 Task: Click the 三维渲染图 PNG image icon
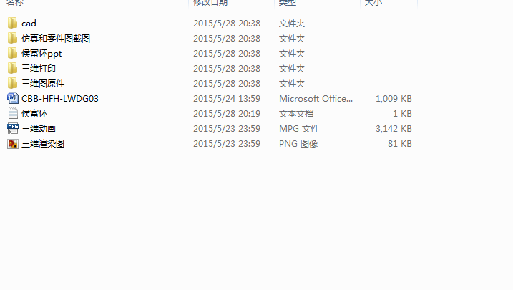pos(13,144)
